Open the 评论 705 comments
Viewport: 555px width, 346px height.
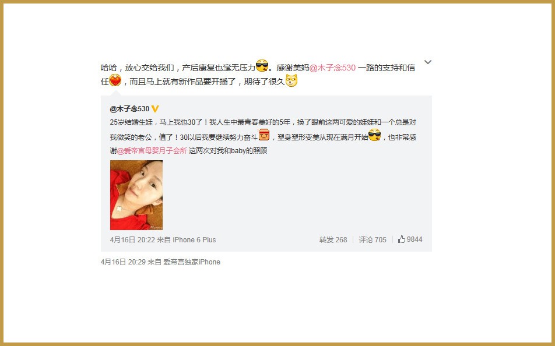tap(373, 240)
